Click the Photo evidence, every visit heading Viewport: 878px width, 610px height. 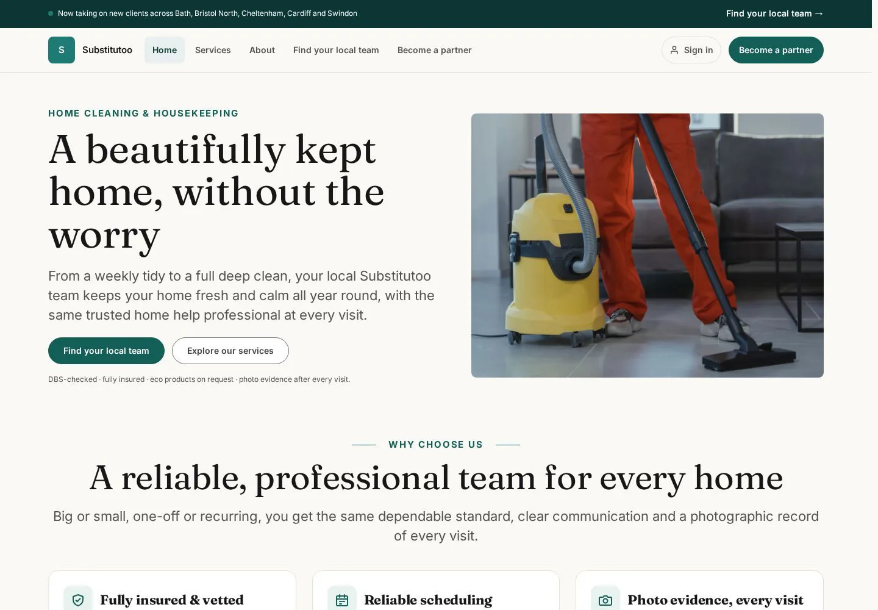[715, 600]
